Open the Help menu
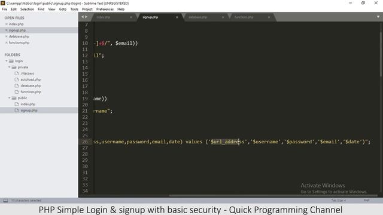The height and width of the screenshot is (215, 383). (121, 10)
